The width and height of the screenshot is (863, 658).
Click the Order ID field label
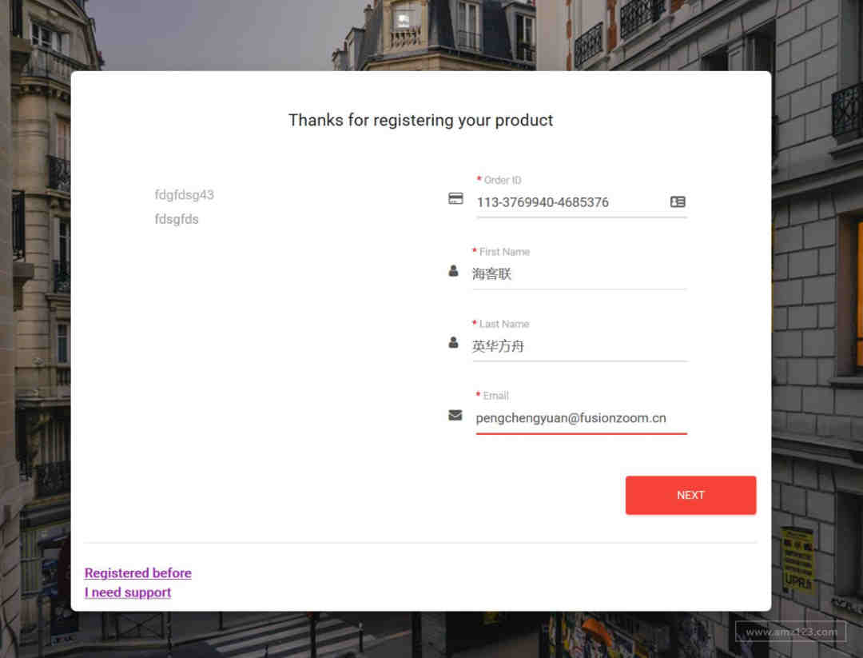(503, 180)
